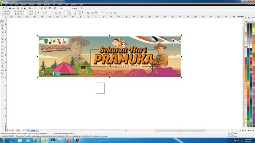Open the zoom levels dropdown
Image resolution: width=255 pixels, height=143 pixels.
click(69, 8)
